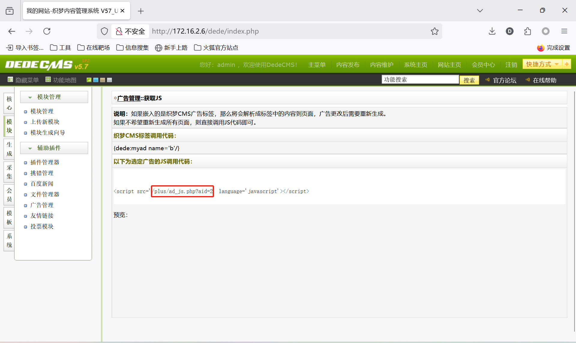Select the blue theme color swatch
The width and height of the screenshot is (576, 343).
[96, 80]
